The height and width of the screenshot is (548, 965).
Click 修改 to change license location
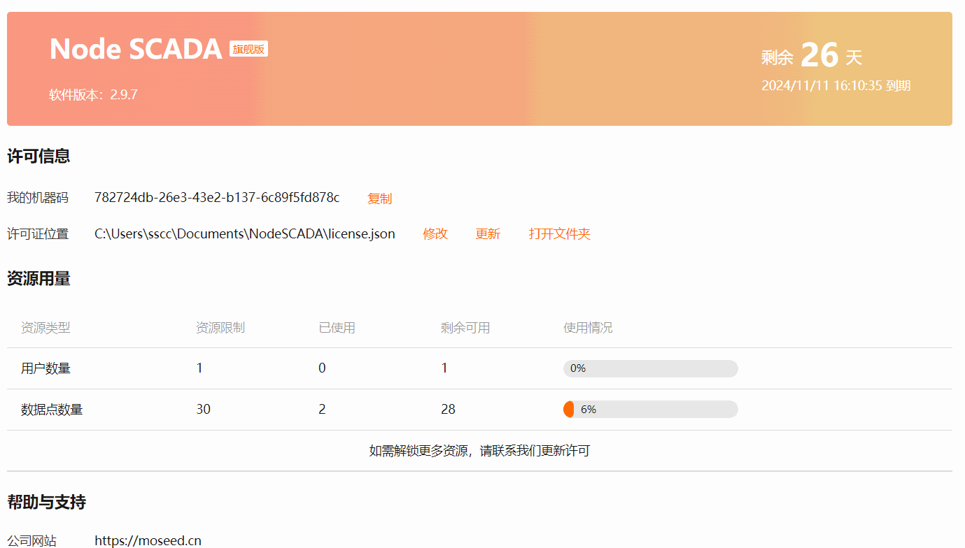[435, 234]
